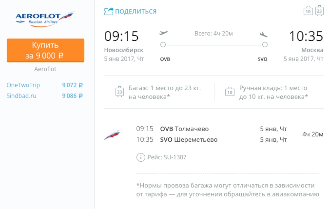
Task: Click the Поделиться share link
Action: tap(136, 11)
